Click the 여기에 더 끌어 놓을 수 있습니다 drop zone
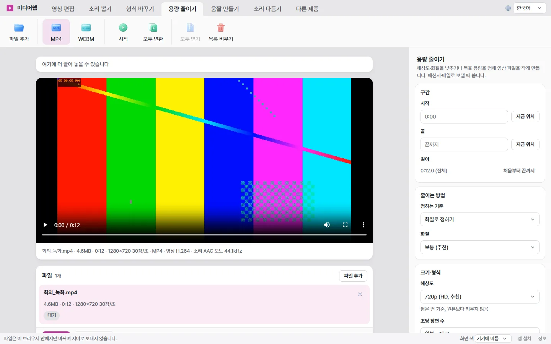This screenshot has height=344, width=551. click(204, 64)
